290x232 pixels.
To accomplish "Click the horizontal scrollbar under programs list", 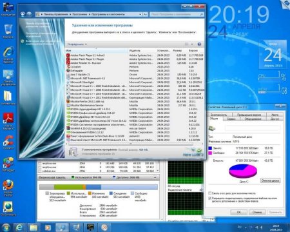I will (x=134, y=144).
